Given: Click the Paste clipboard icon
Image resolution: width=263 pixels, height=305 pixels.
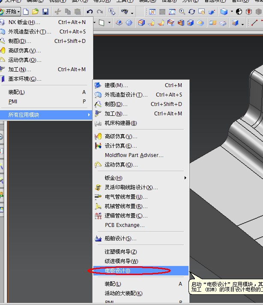Looking at the screenshot, I should tap(78, 12).
